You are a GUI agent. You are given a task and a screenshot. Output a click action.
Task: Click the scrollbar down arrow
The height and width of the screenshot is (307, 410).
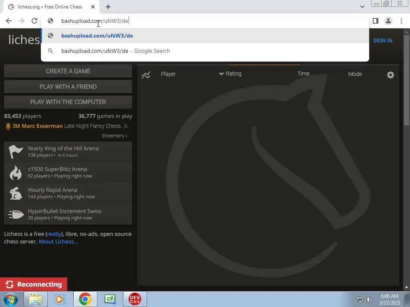tap(406, 287)
